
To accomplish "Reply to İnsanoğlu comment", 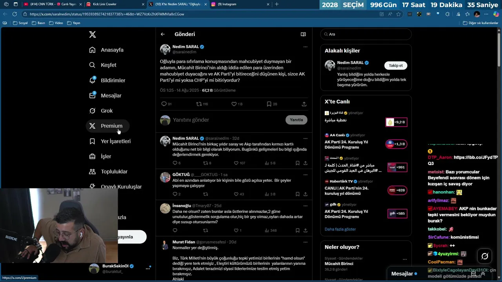I will [175, 230].
